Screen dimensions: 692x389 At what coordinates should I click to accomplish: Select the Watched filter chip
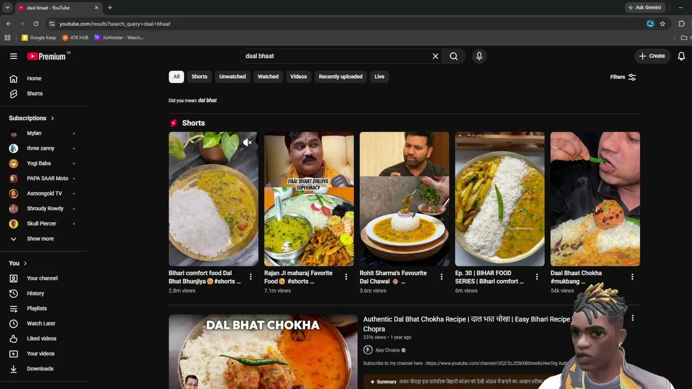click(x=268, y=77)
